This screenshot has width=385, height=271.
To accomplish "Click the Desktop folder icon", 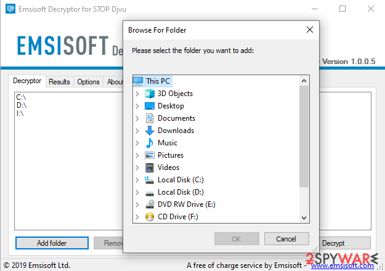I will (x=150, y=106).
